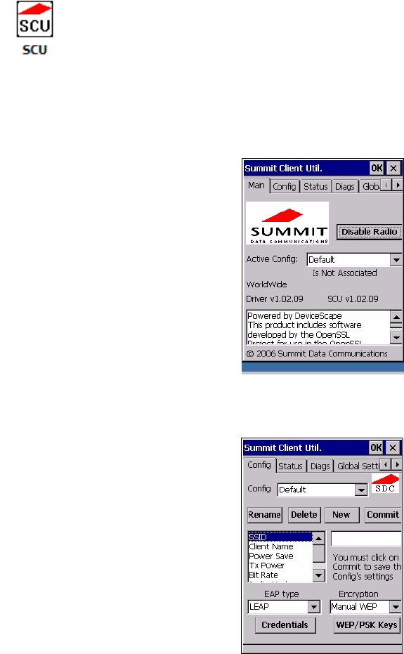Open the Active Config dropdown showing Default

coord(354,259)
